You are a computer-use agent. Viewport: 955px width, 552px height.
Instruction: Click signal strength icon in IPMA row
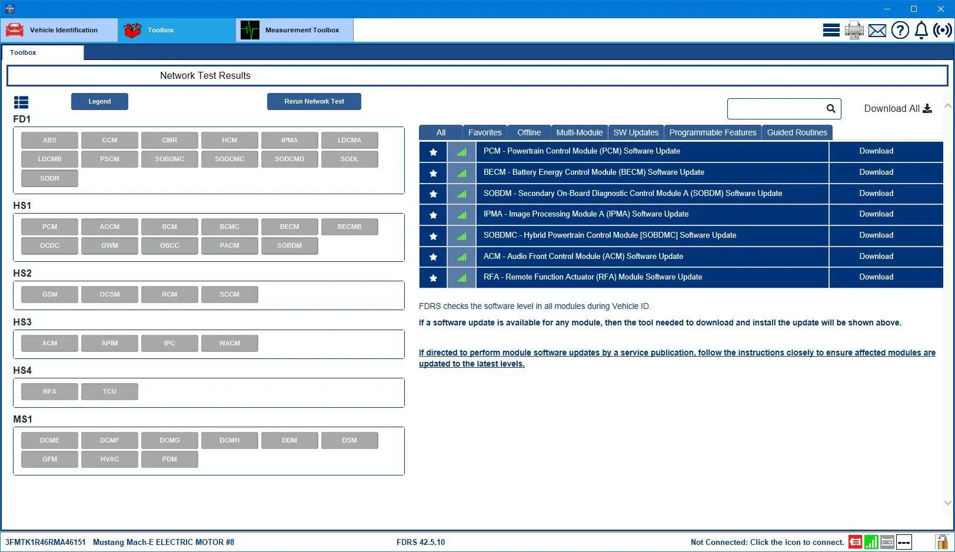pos(462,215)
